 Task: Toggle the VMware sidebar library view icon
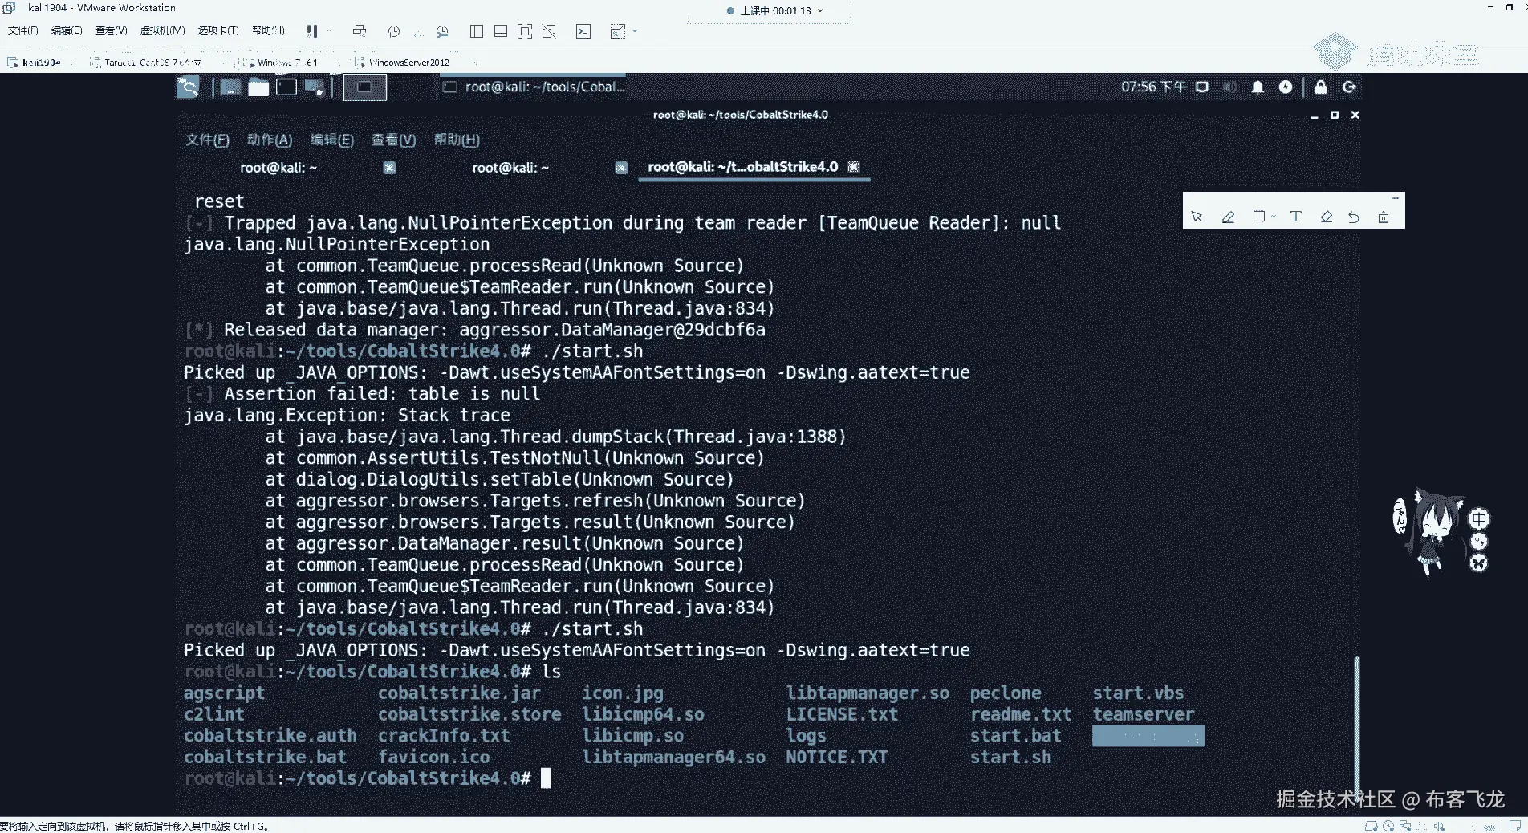click(x=477, y=31)
